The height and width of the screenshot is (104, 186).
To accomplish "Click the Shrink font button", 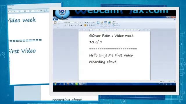I will point(82,23).
